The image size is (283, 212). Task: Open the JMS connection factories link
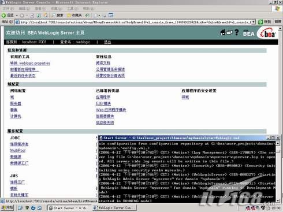17,182
